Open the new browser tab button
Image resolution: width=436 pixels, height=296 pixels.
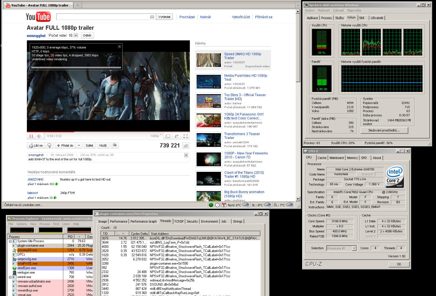pyautogui.click(x=78, y=5)
